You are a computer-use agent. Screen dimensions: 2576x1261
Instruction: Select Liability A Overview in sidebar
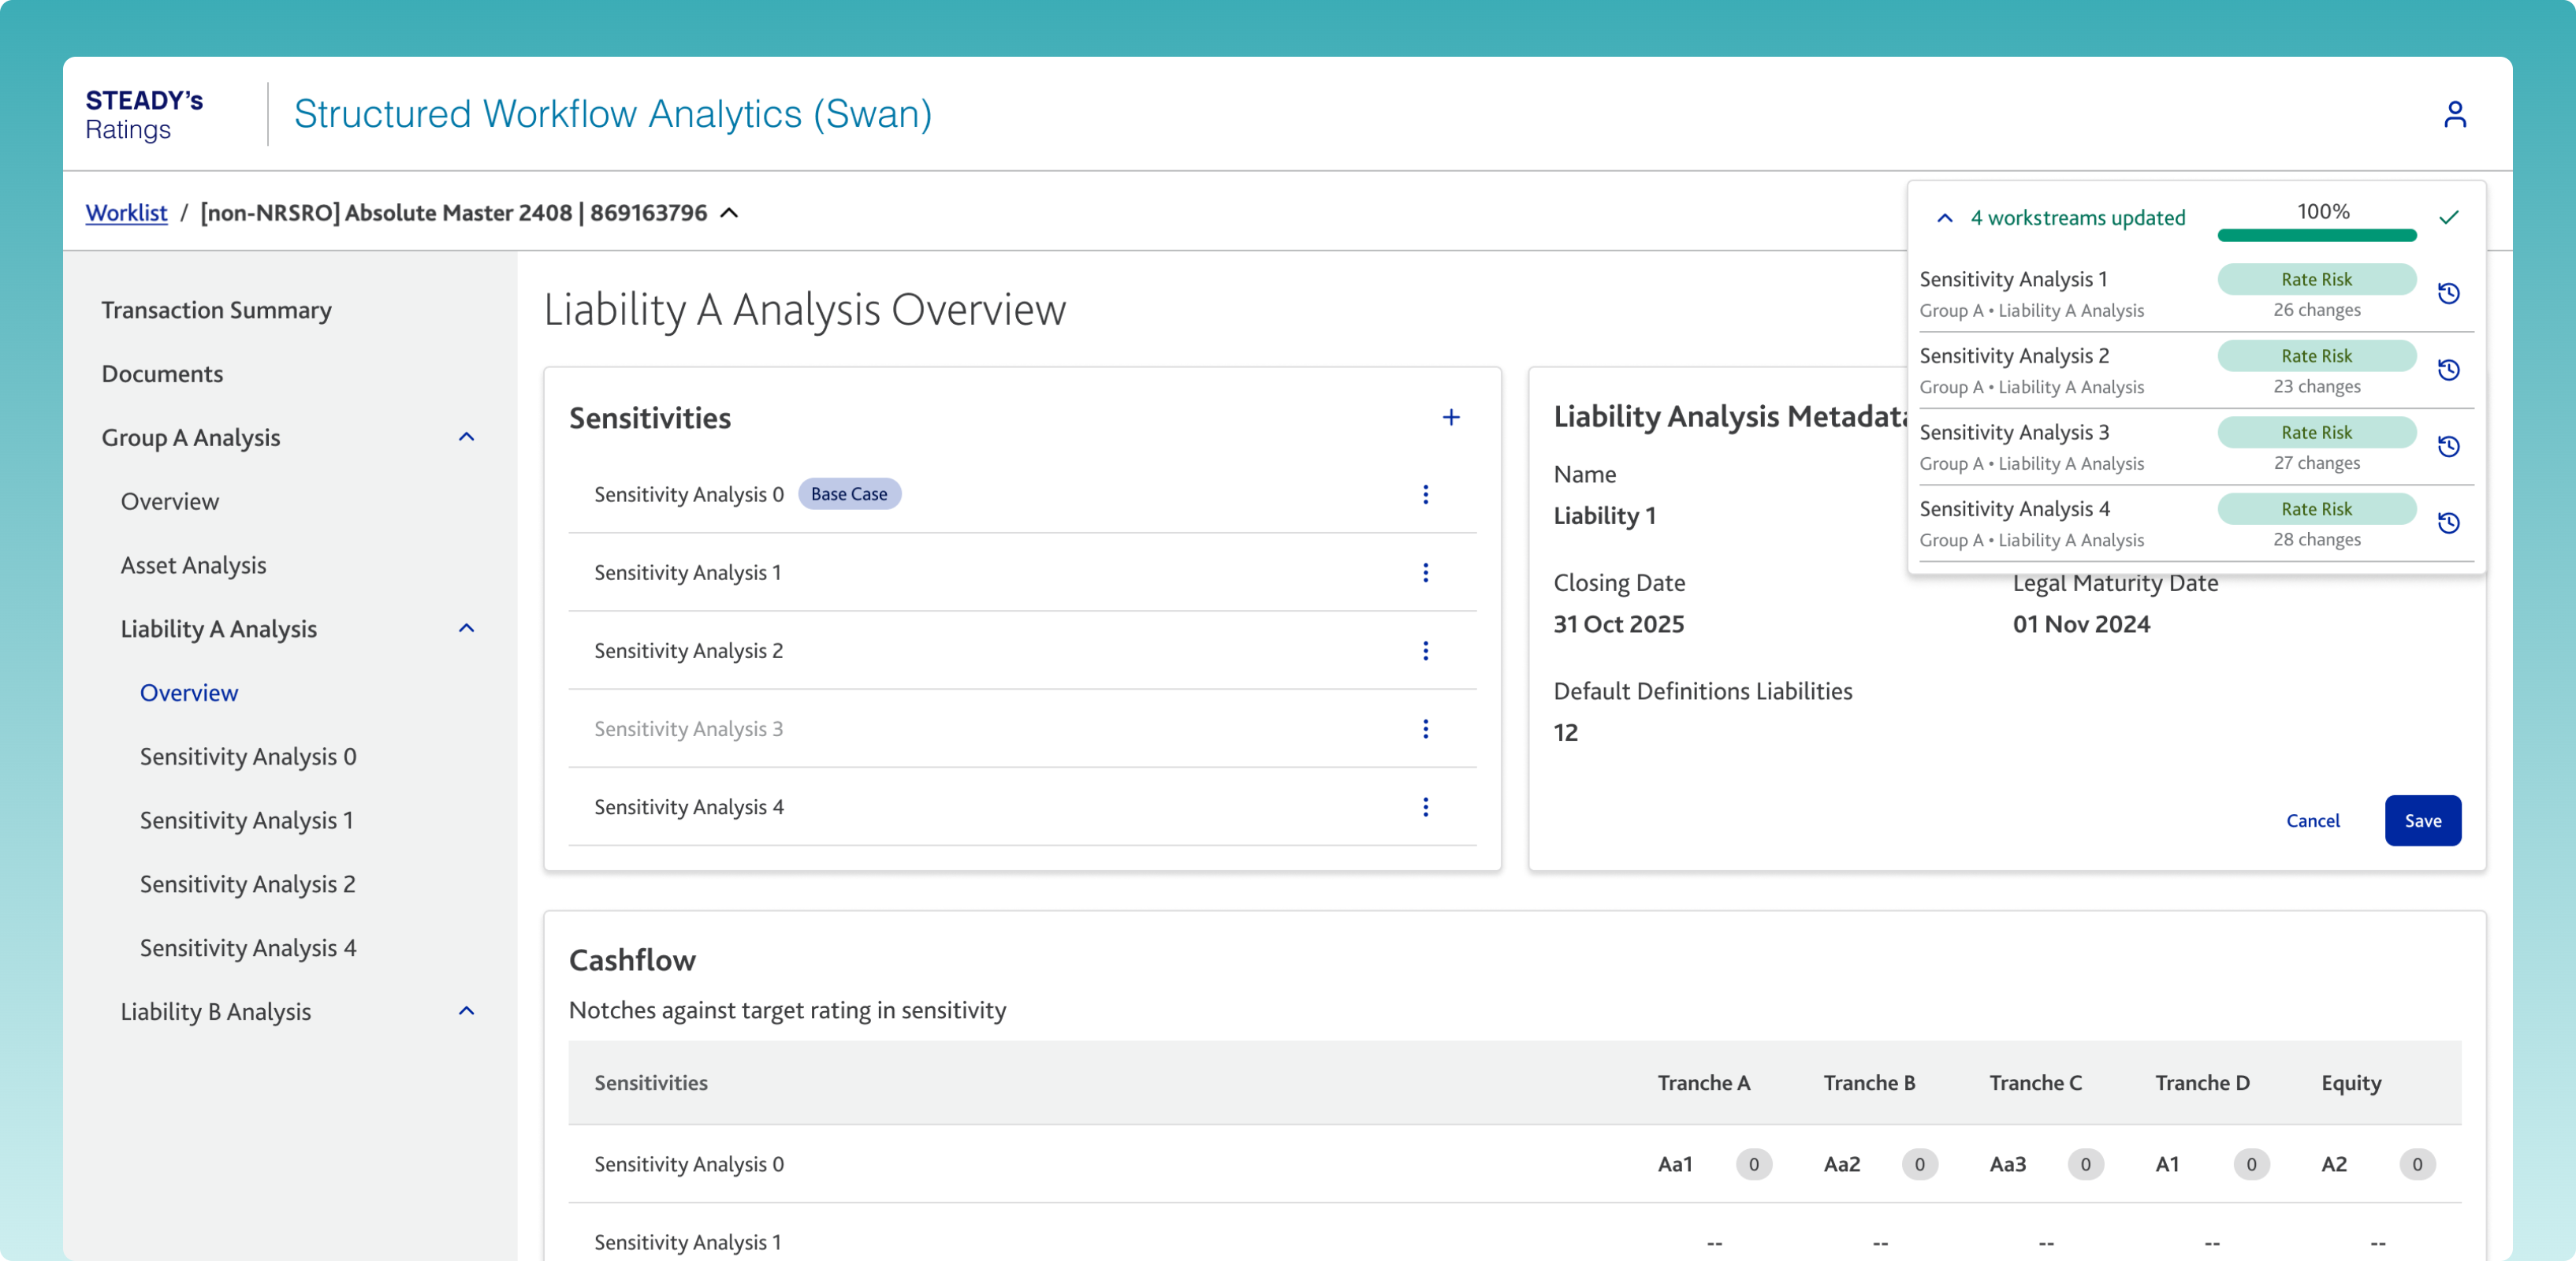[x=189, y=692]
